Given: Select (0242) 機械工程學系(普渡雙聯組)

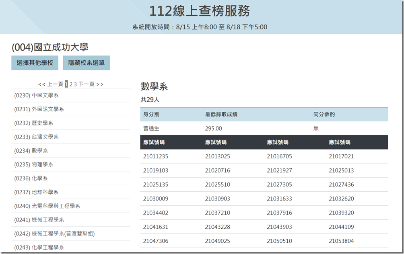Looking at the screenshot, I should pyautogui.click(x=54, y=234).
